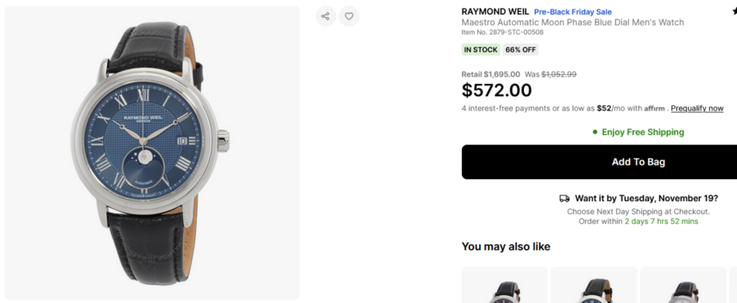The width and height of the screenshot is (737, 303).
Task: Click the Prequalify now link
Action: [697, 108]
